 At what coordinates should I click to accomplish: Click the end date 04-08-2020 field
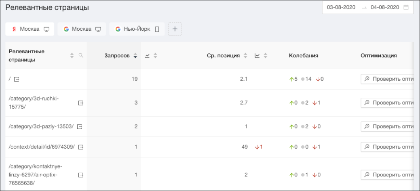pyautogui.click(x=384, y=8)
